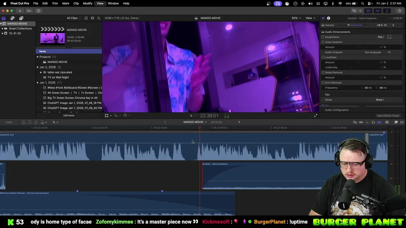This screenshot has height=228, width=406.
Task: Click the timeline Index button
Action: 9,122
